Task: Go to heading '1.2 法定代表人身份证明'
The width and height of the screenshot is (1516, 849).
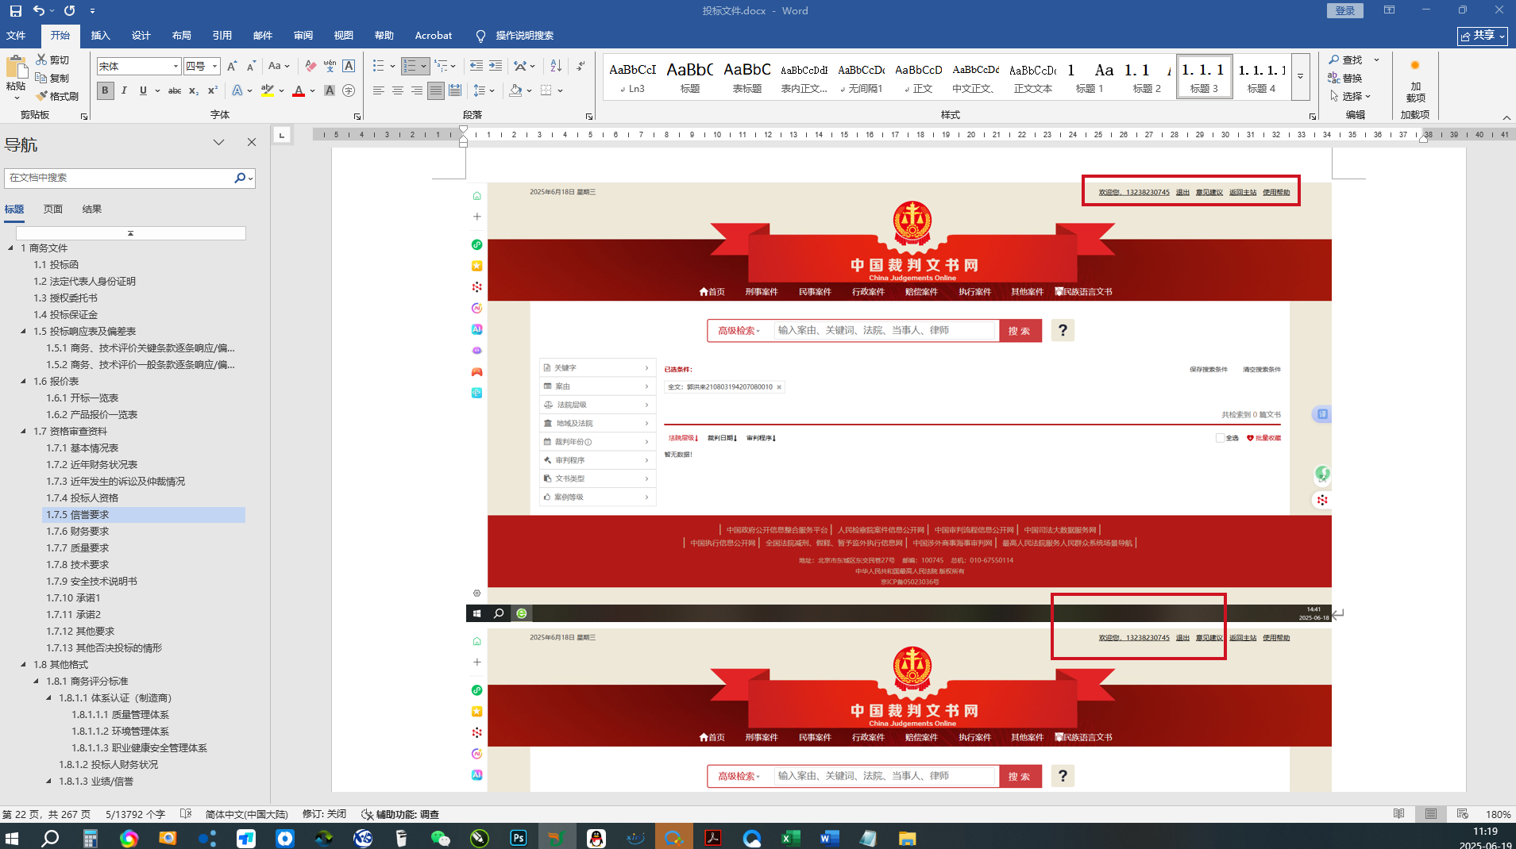Action: coord(84,282)
